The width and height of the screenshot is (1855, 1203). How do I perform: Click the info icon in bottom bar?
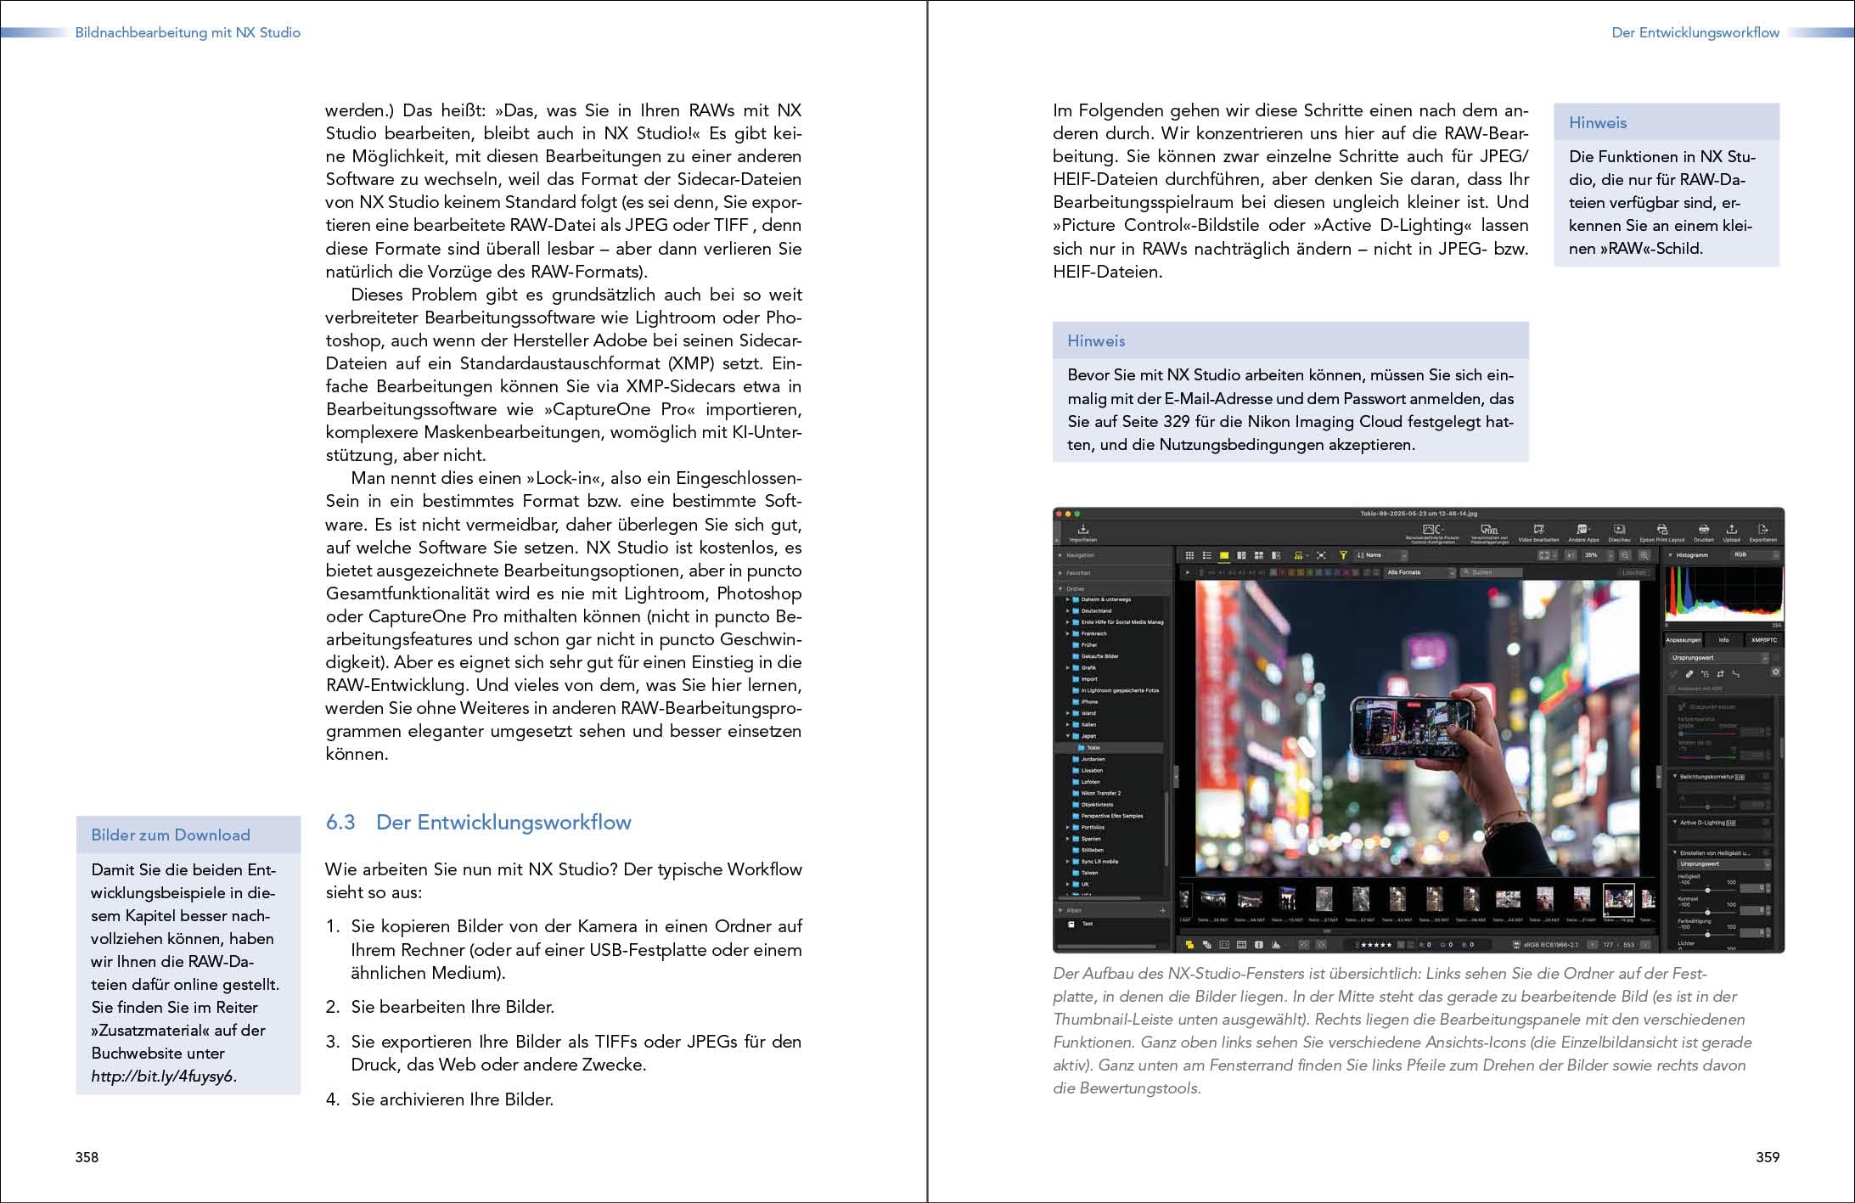[1259, 945]
